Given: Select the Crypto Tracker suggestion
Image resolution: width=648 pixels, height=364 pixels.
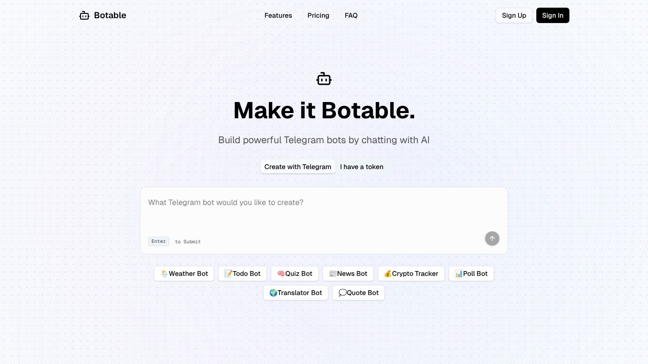Looking at the screenshot, I should (411, 273).
